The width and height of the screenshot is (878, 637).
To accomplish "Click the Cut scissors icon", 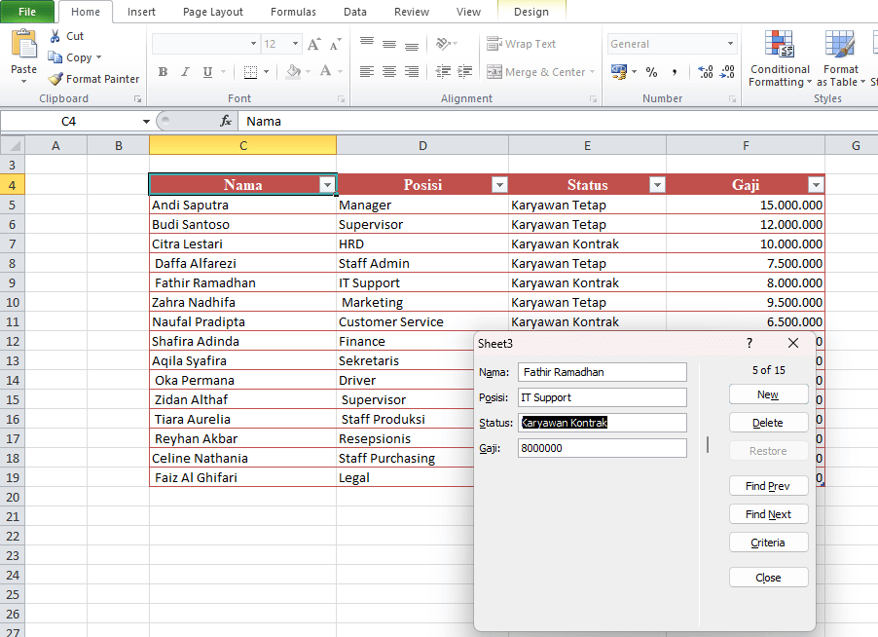I will point(55,36).
